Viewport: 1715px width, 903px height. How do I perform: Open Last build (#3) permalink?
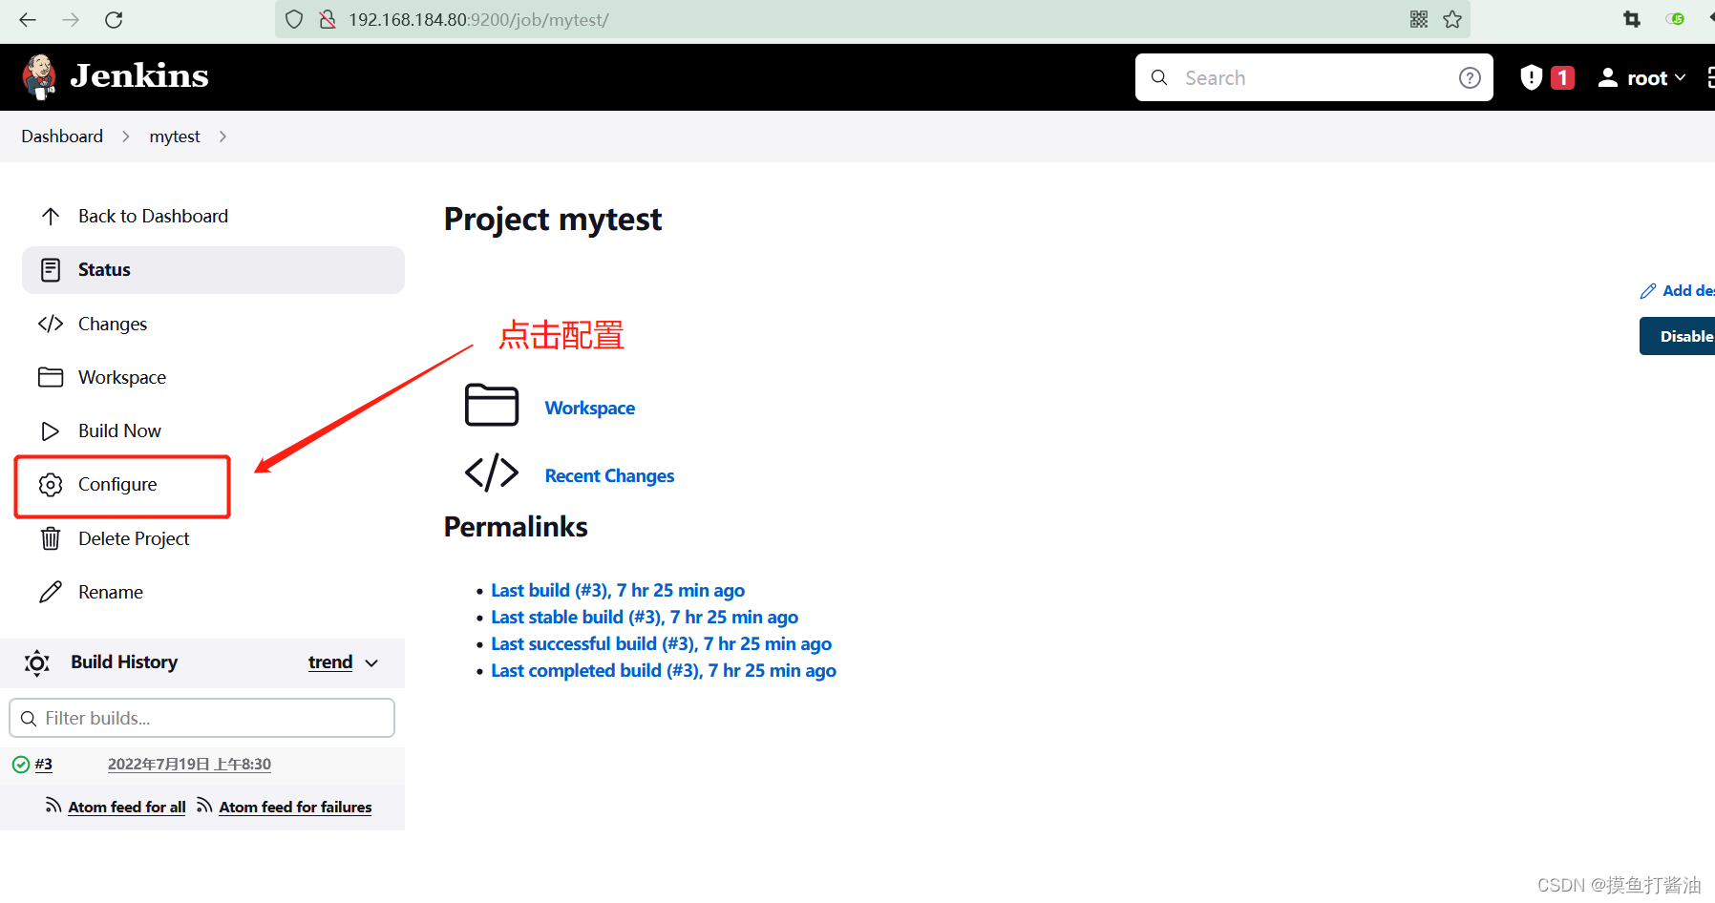tap(618, 590)
